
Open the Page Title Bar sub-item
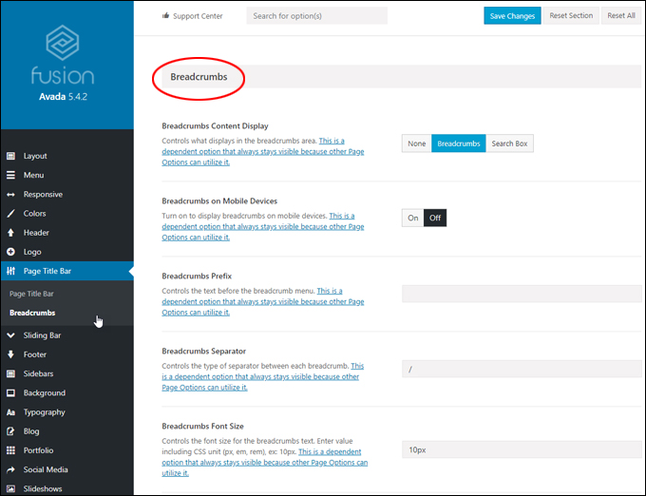[x=31, y=294]
